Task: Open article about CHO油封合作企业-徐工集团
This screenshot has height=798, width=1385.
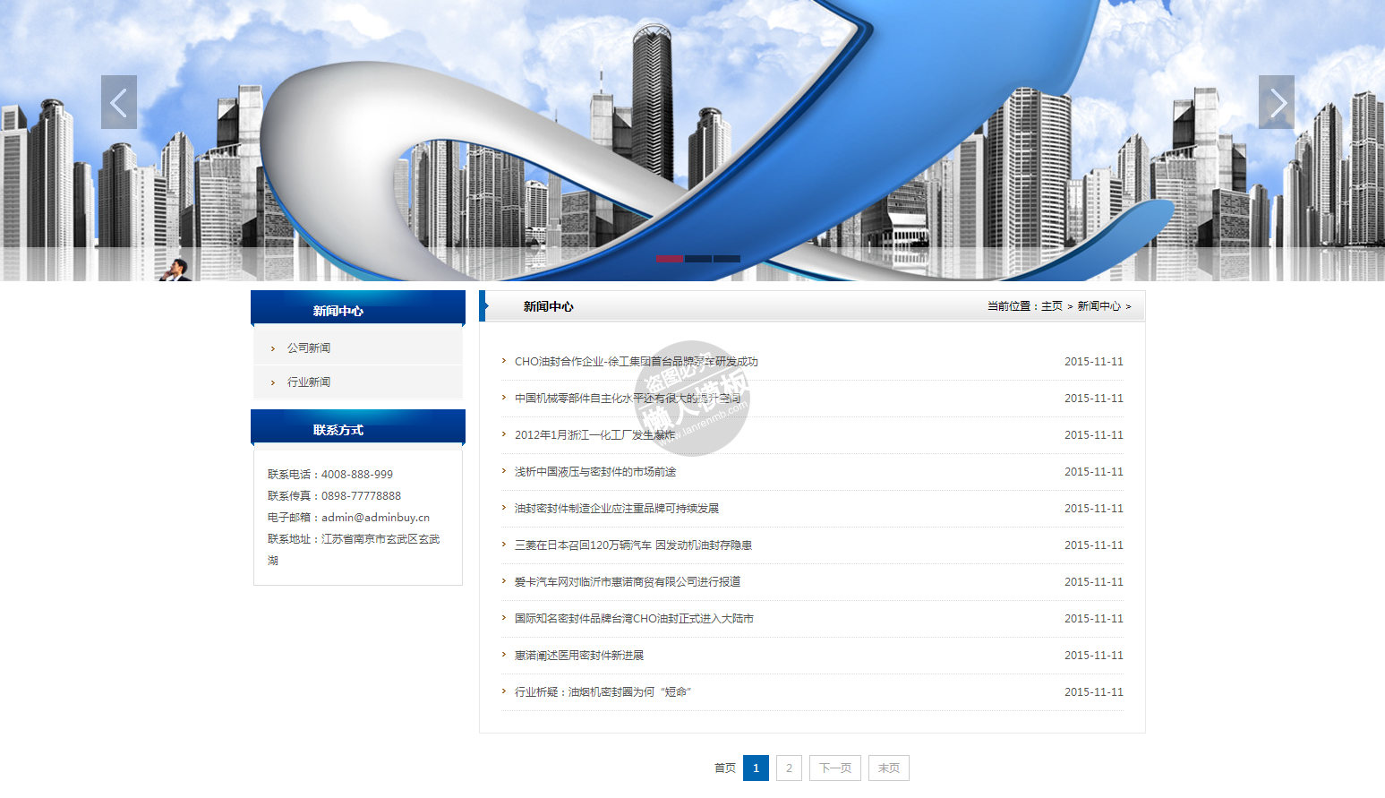Action: pos(636,362)
